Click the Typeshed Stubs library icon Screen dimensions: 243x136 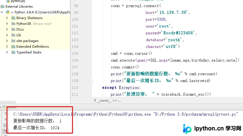tap(13, 52)
